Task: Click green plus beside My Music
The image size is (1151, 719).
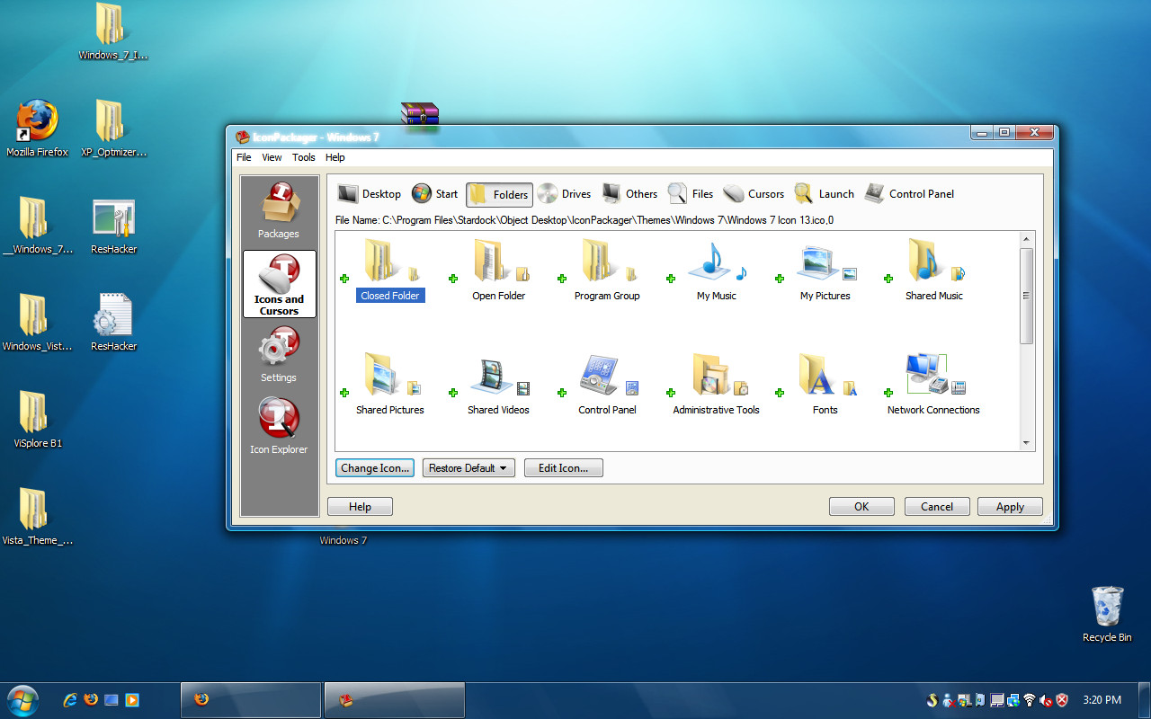Action: coord(671,279)
